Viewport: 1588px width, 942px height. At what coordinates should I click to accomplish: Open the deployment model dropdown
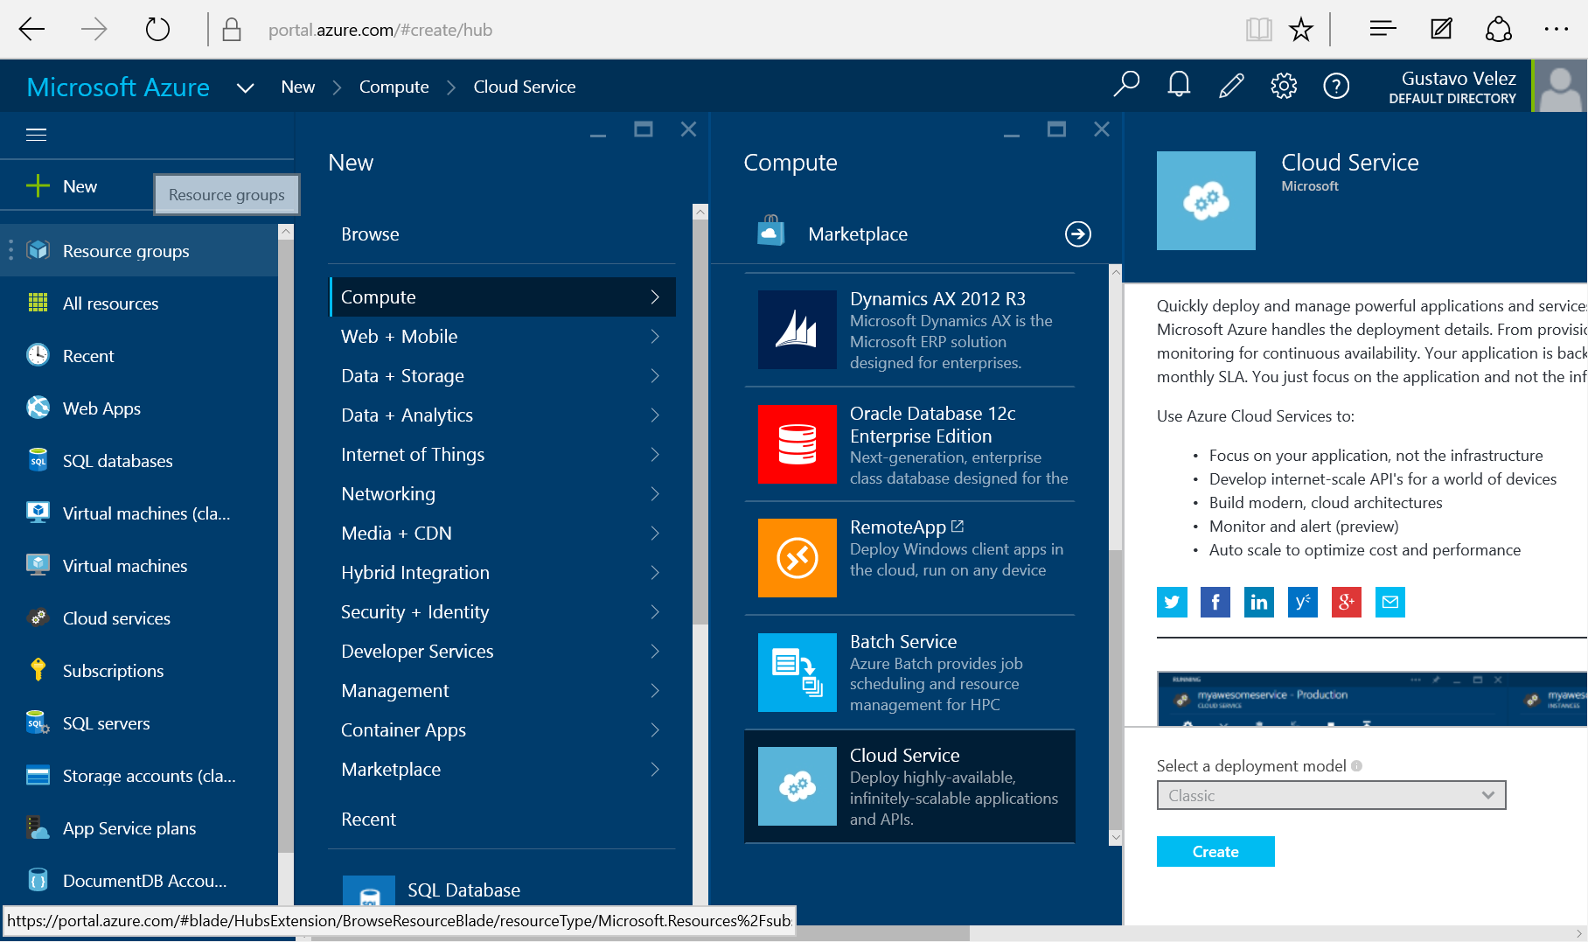[x=1330, y=795]
